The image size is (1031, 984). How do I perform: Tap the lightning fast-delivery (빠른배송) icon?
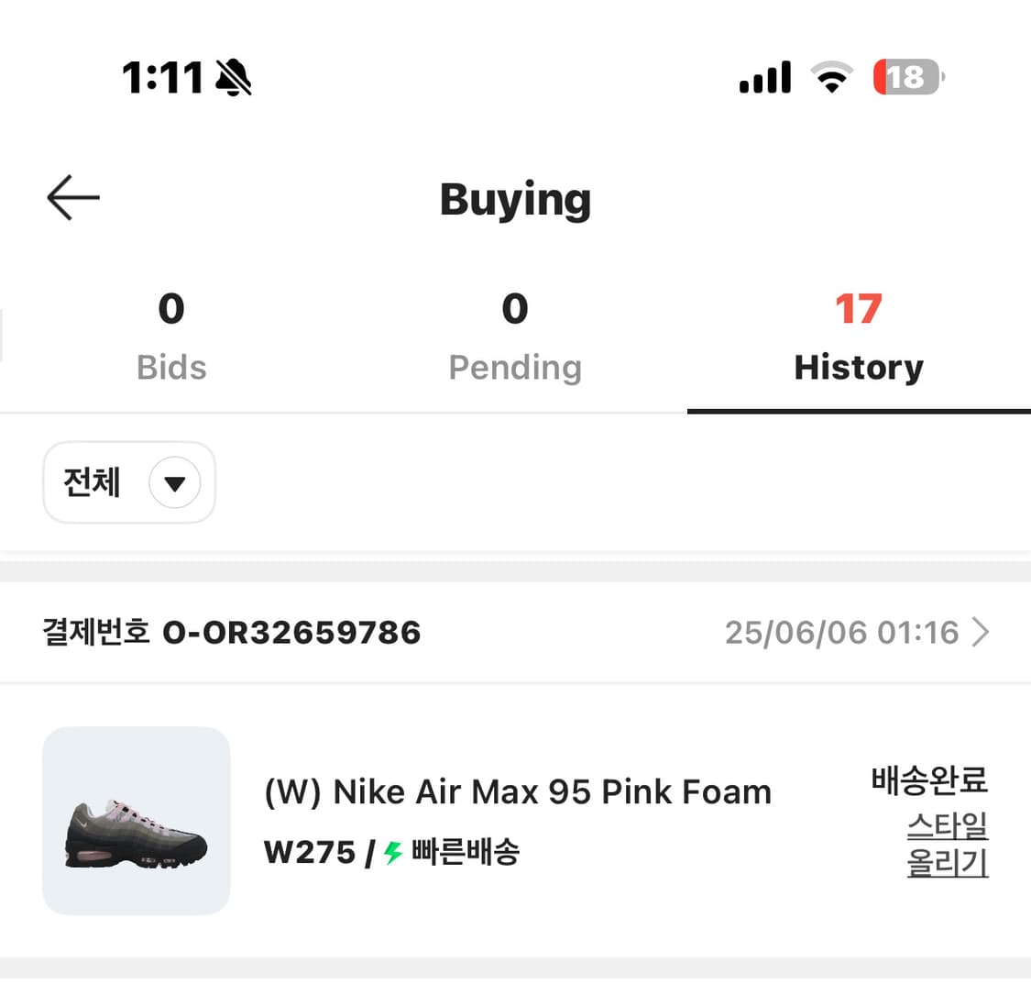[x=393, y=851]
